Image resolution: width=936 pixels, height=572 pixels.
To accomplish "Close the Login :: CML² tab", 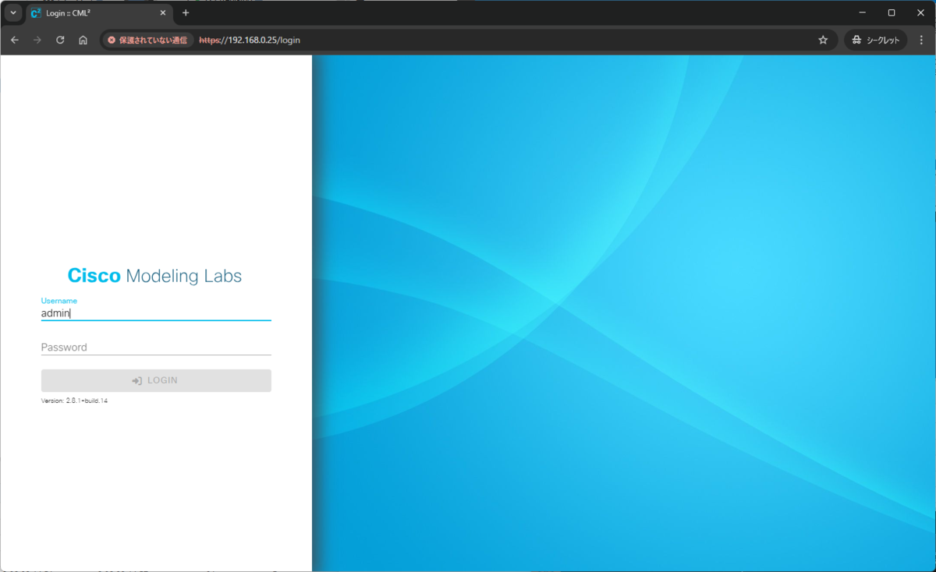I will click(163, 13).
